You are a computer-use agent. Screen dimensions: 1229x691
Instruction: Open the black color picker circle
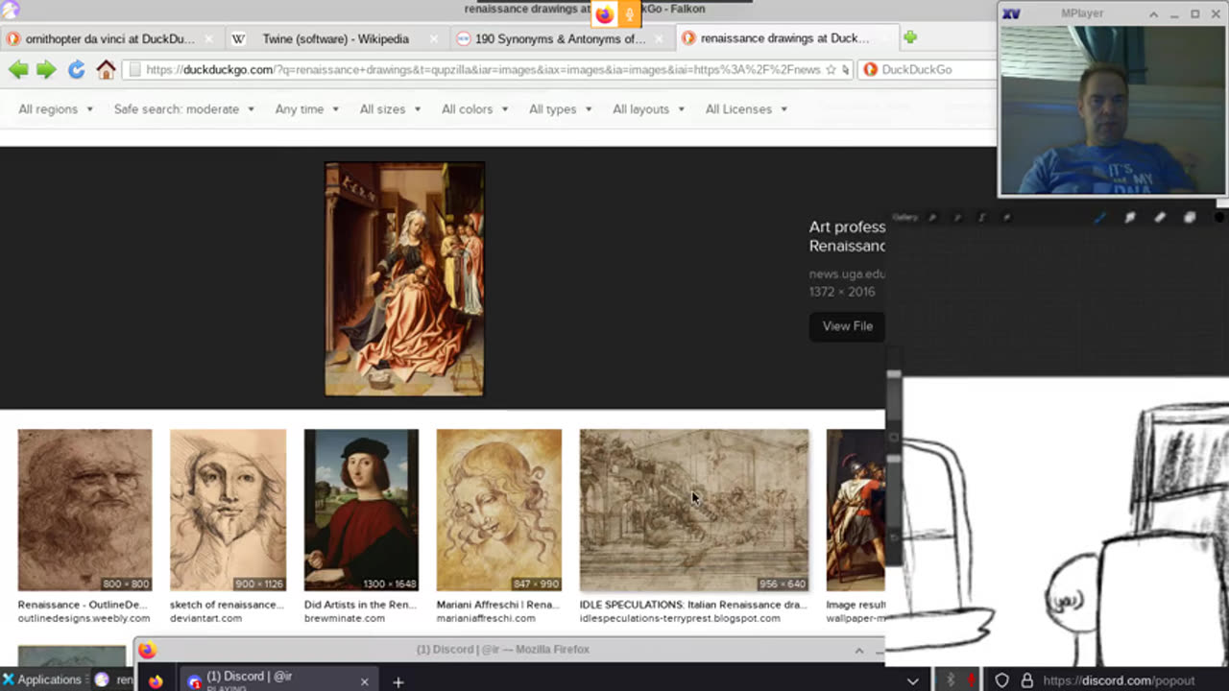[x=1219, y=218]
